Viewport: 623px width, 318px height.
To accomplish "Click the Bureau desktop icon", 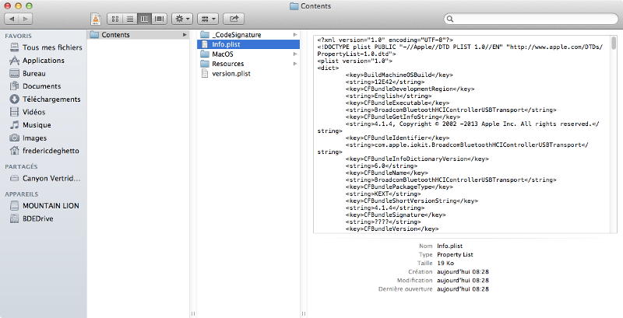I will [x=14, y=74].
